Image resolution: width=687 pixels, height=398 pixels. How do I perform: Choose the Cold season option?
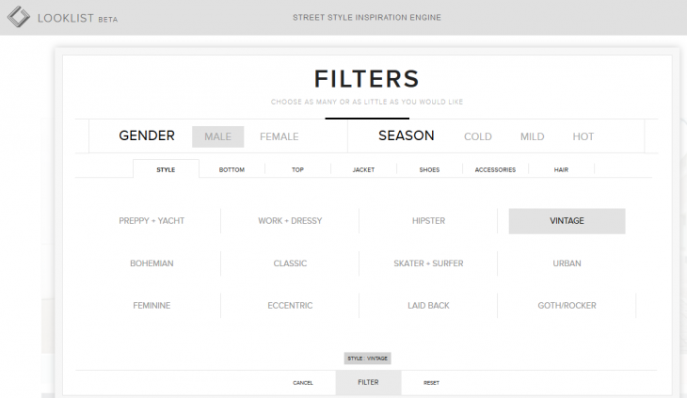478,136
